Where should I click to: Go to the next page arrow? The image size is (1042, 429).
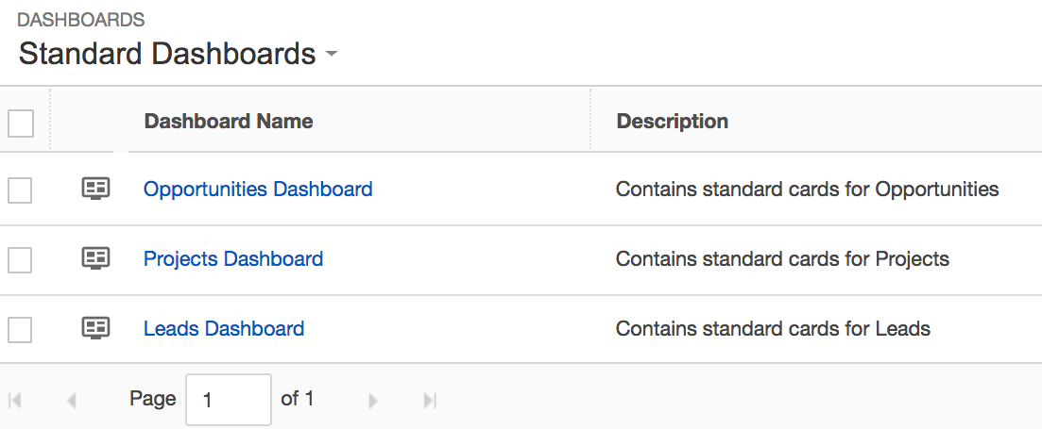tap(373, 400)
